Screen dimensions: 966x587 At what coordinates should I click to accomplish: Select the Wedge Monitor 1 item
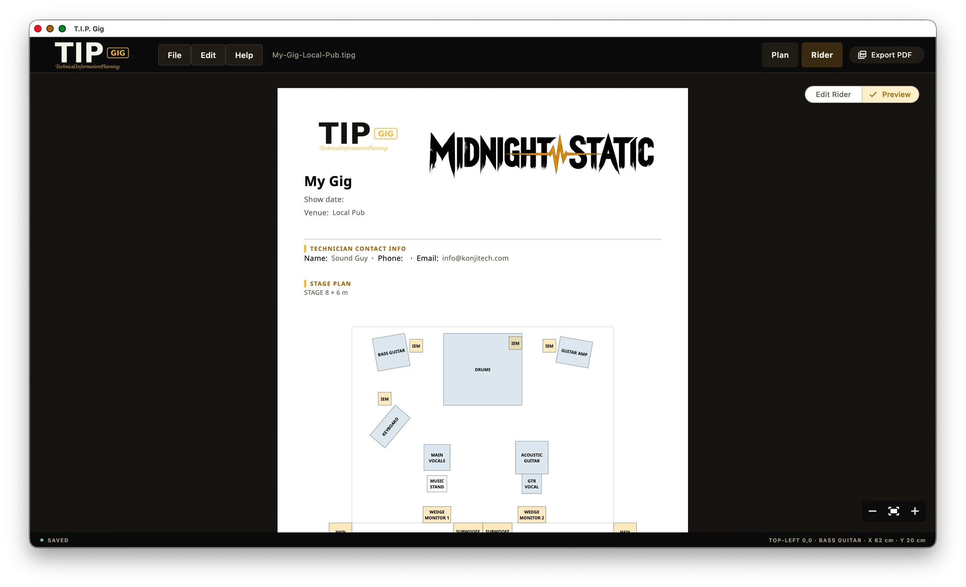coord(437,515)
